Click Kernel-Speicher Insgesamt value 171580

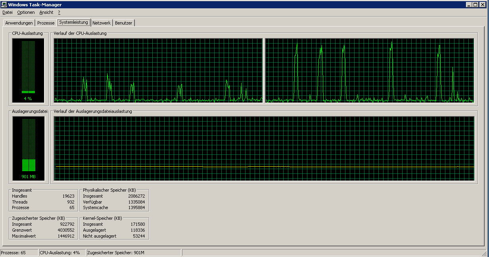[138, 224]
